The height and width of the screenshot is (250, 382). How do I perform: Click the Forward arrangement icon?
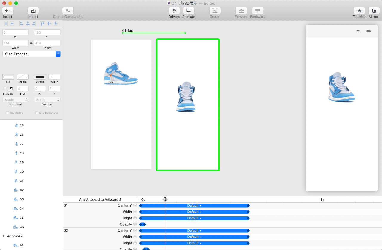[x=241, y=11]
